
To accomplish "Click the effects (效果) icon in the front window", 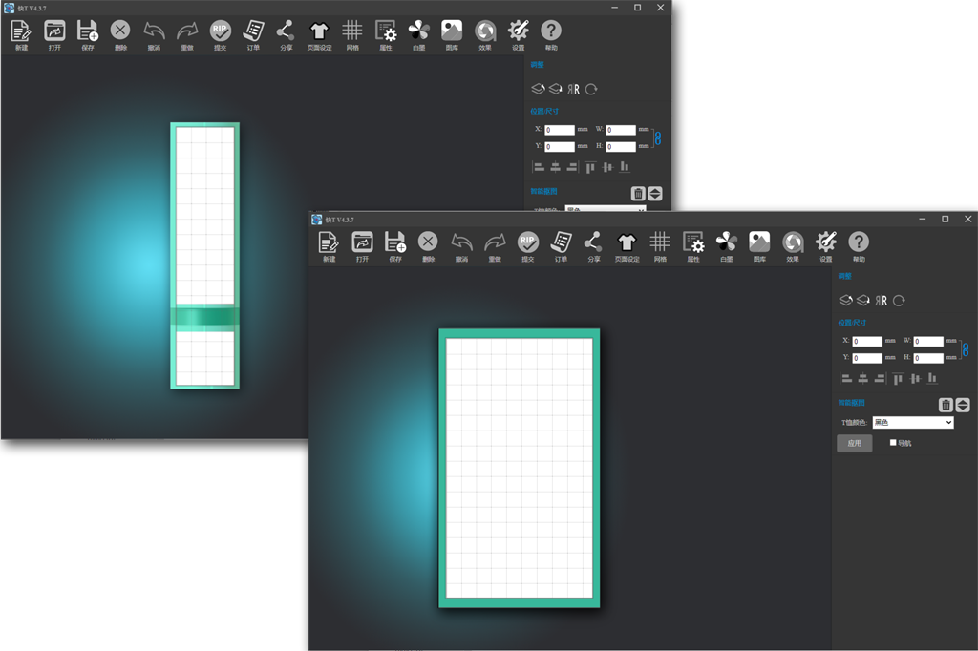I will click(x=793, y=242).
